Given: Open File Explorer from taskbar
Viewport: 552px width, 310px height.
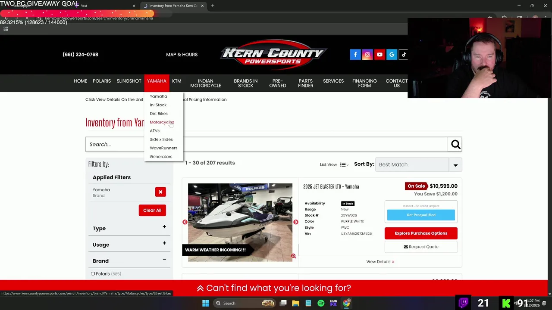Looking at the screenshot, I should [296, 303].
